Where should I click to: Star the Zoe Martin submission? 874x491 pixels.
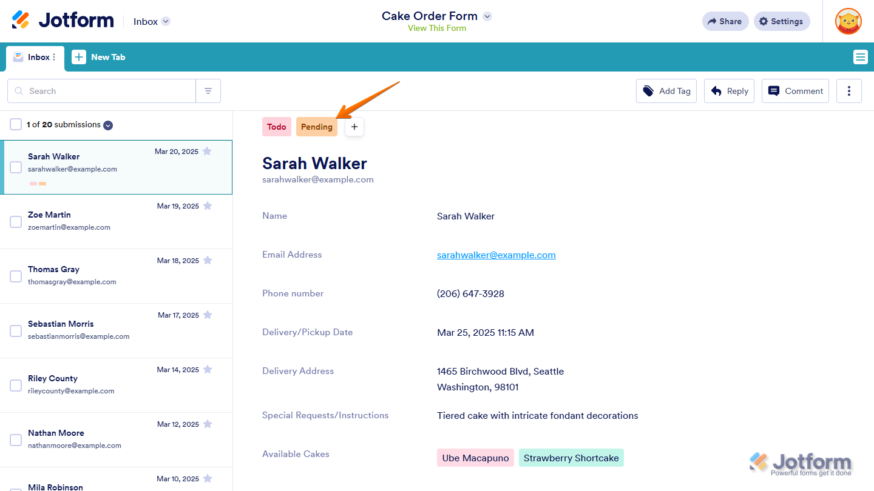click(208, 205)
